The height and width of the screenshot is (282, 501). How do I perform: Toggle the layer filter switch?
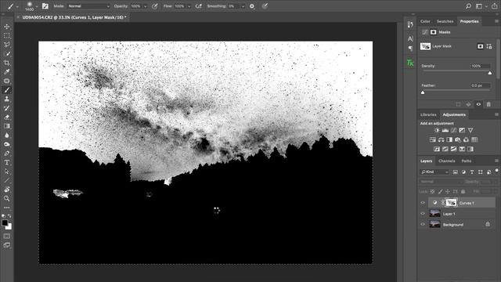click(x=496, y=171)
